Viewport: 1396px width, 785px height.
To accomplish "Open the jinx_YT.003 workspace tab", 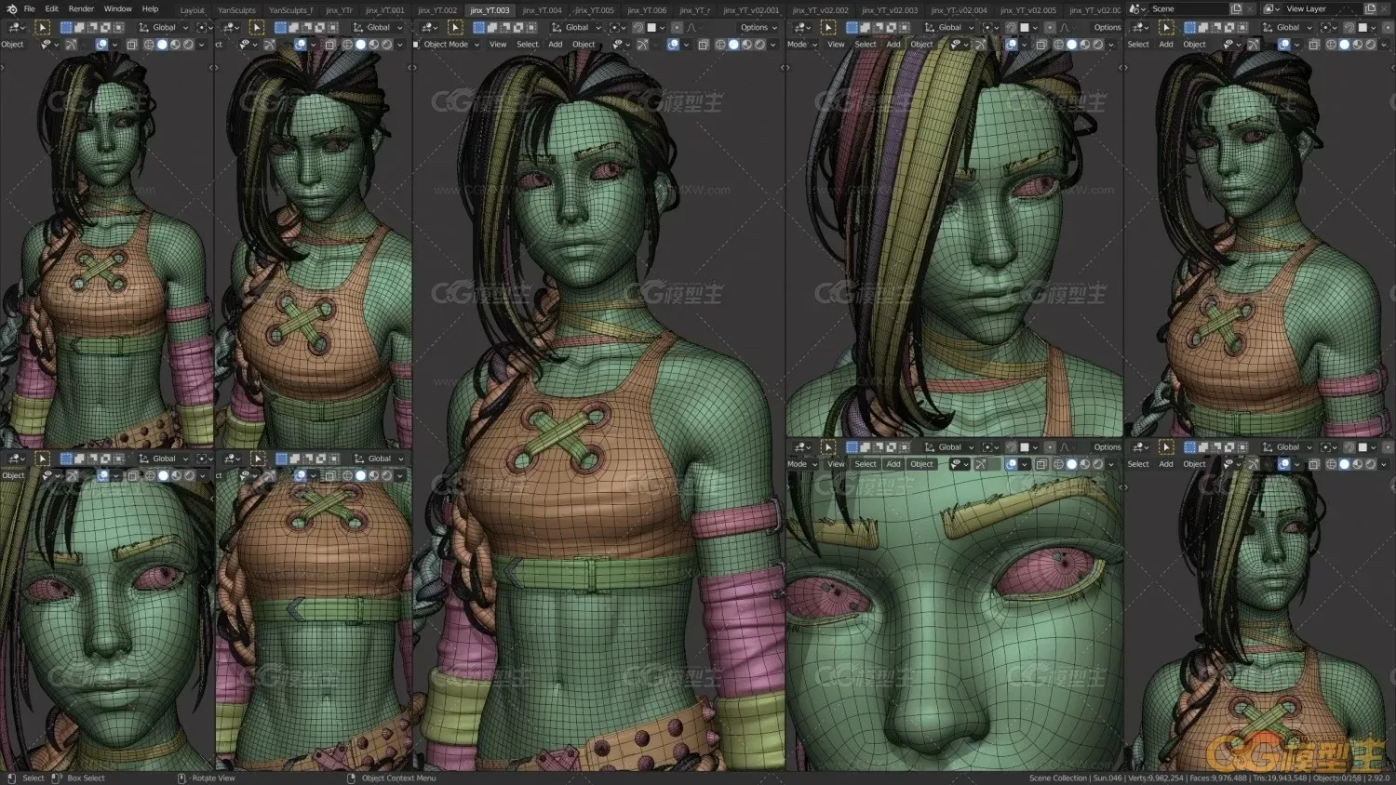I will 490,10.
